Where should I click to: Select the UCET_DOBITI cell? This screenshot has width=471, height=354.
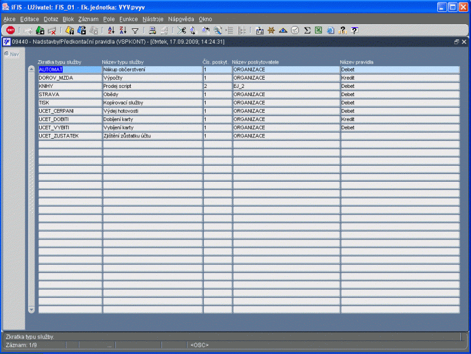[x=70, y=119]
